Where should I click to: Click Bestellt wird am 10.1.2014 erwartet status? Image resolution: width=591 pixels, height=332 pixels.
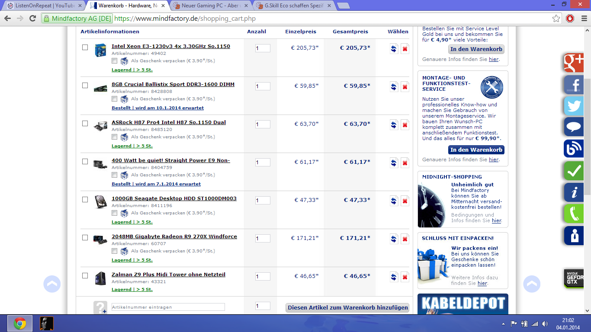tap(157, 108)
